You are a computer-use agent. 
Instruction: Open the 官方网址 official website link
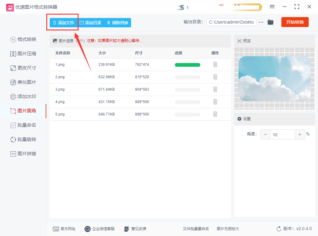pyautogui.click(x=64, y=229)
